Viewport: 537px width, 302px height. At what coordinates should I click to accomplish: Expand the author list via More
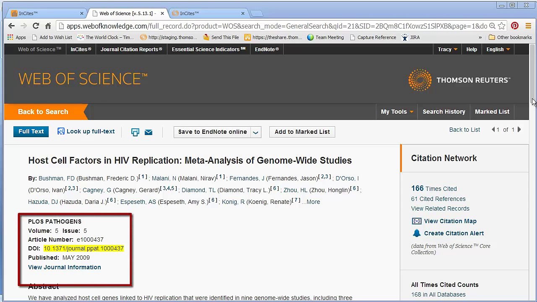(313, 202)
